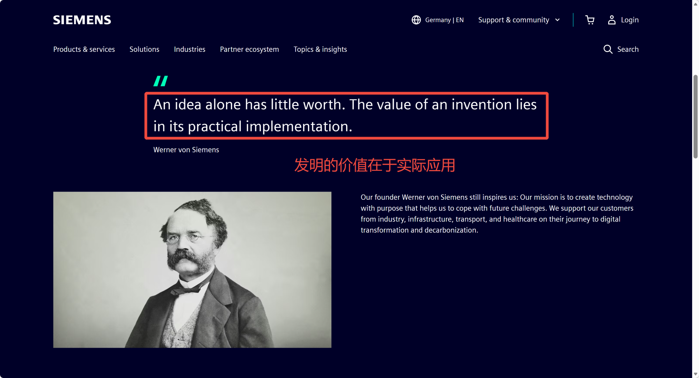This screenshot has height=378, width=699.
Task: Click the Siemens logo
Action: click(82, 20)
